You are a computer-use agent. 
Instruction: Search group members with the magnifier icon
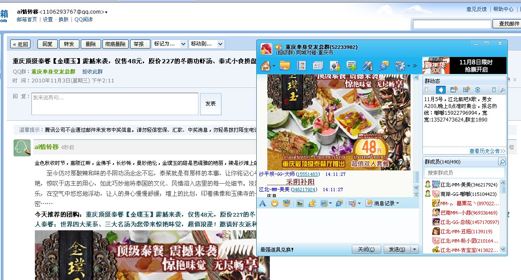[x=502, y=162]
